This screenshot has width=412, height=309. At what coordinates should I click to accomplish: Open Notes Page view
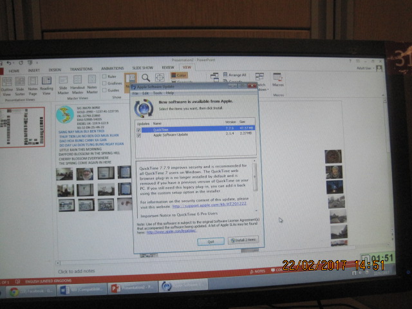click(33, 86)
